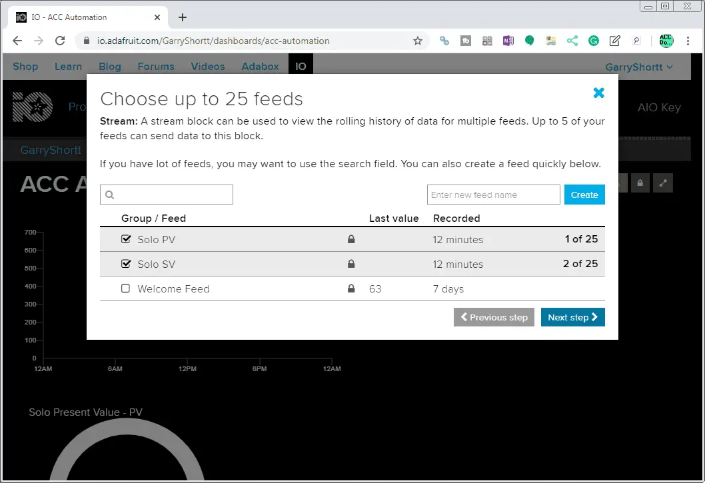The image size is (705, 483).
Task: Go back with browser back arrow
Action: [x=17, y=41]
